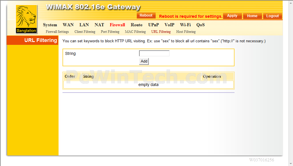Click the scrollbar down arrow
This screenshot has height=166, width=293.
click(291, 164)
